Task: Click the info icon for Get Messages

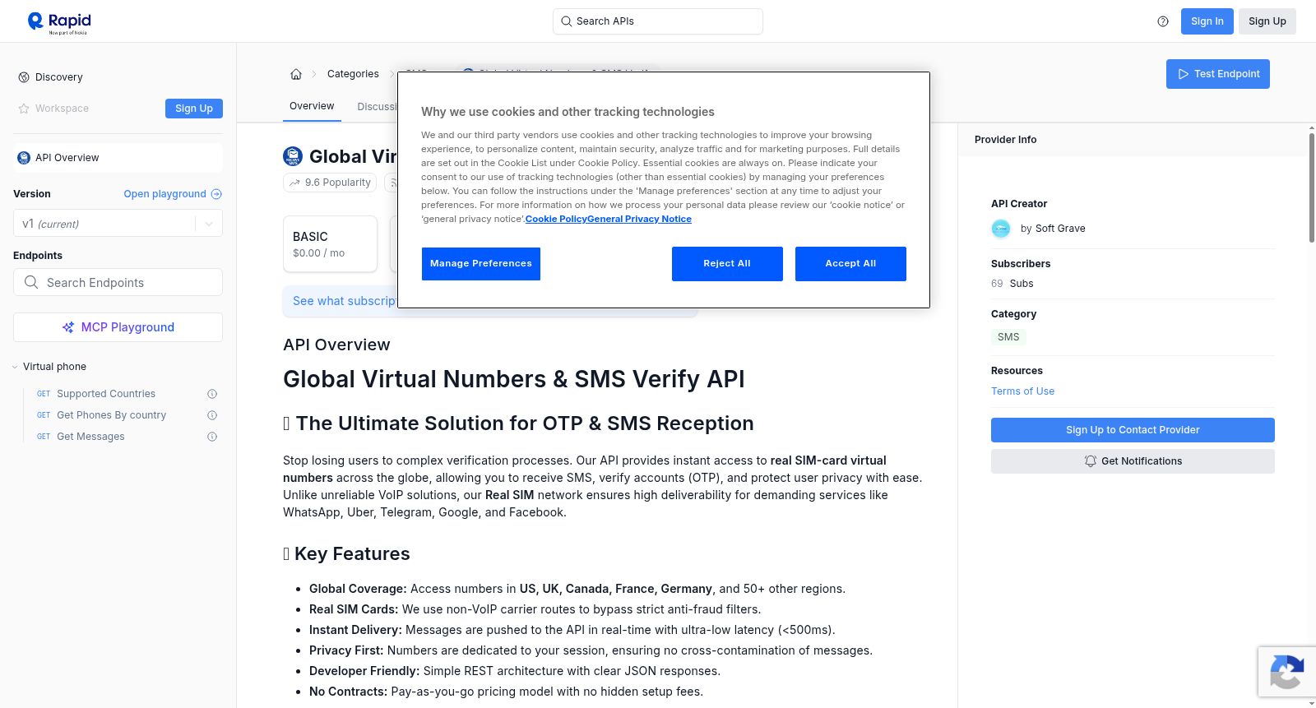Action: pos(212,437)
